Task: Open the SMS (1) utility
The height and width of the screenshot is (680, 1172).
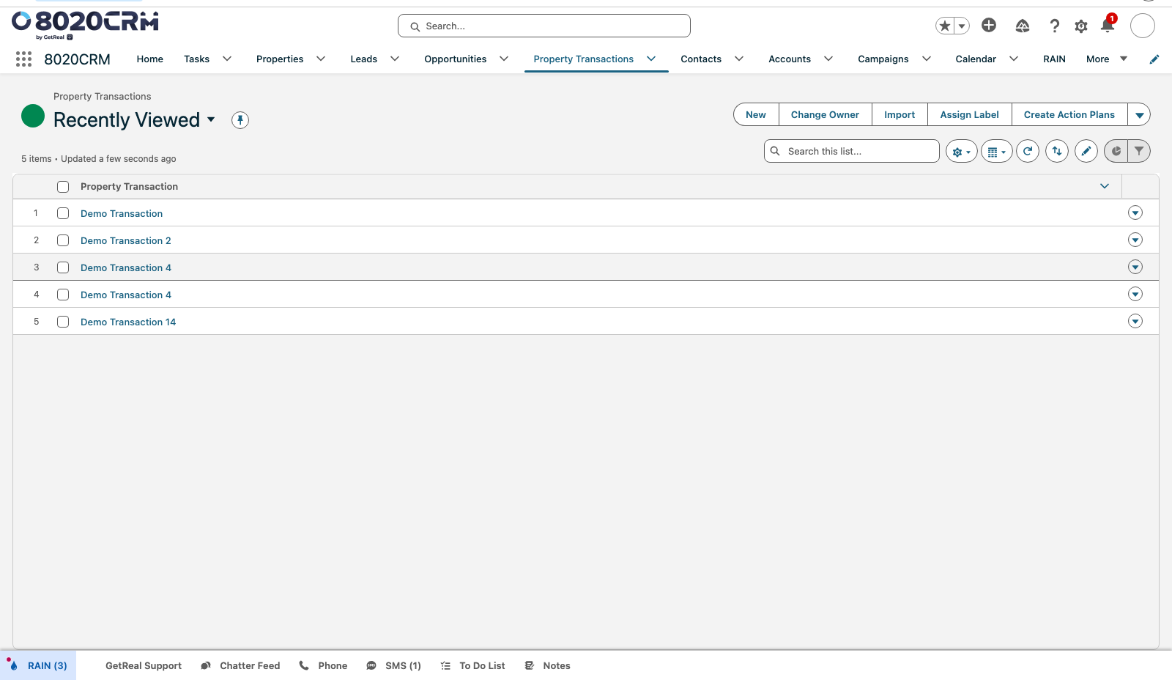Action: pos(393,666)
